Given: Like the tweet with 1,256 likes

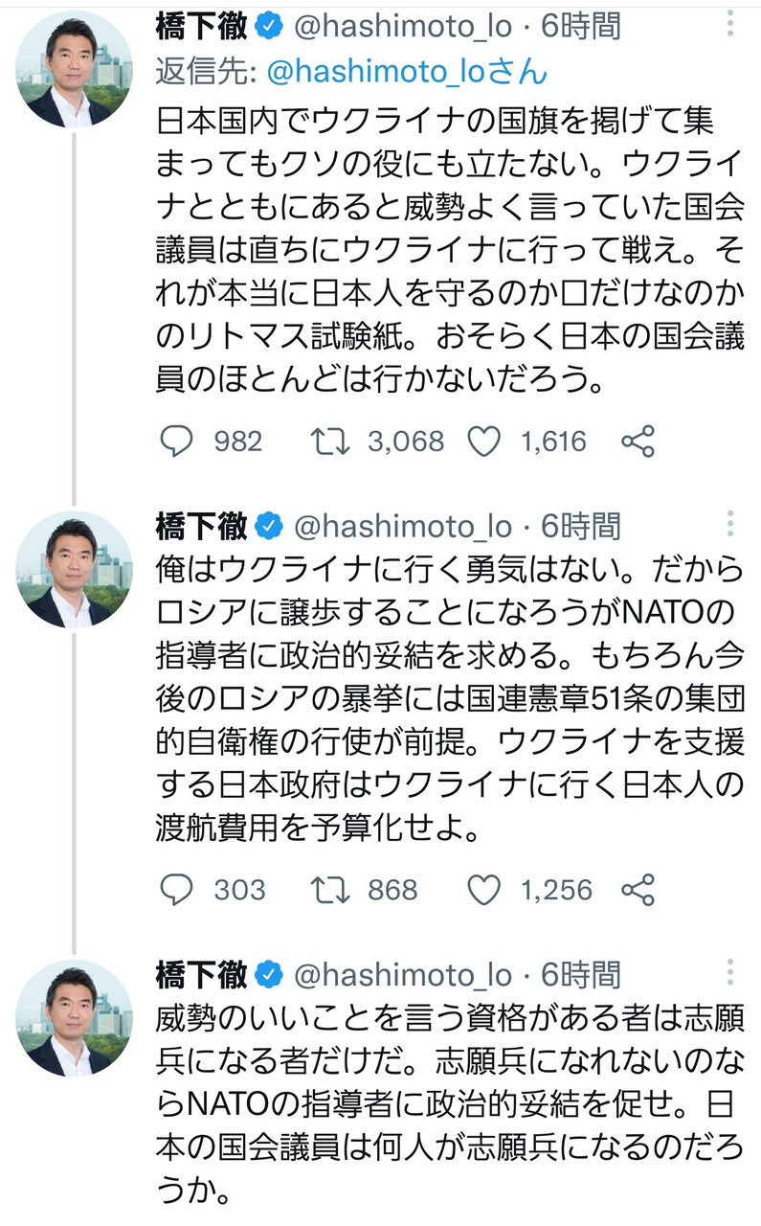Looking at the screenshot, I should pyautogui.click(x=484, y=890).
